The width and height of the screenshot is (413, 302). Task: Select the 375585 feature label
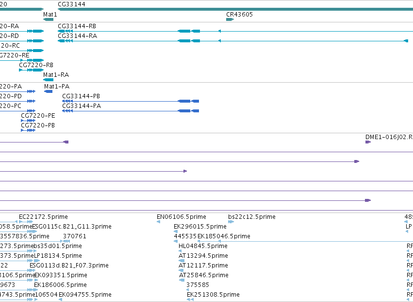[x=198, y=285]
